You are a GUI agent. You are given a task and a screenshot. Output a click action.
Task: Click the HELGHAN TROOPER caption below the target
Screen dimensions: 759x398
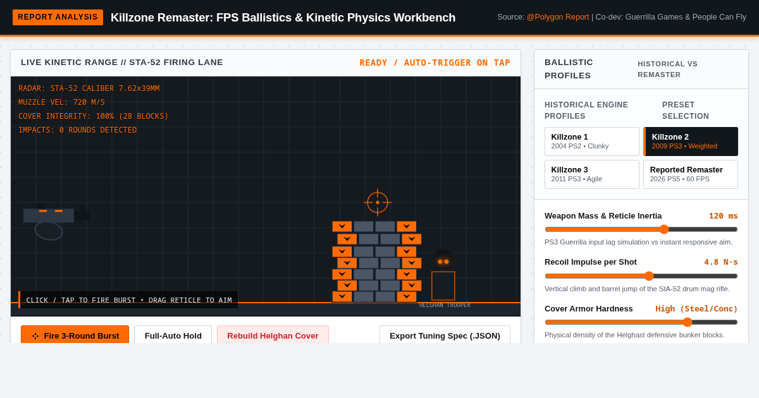coord(445,305)
